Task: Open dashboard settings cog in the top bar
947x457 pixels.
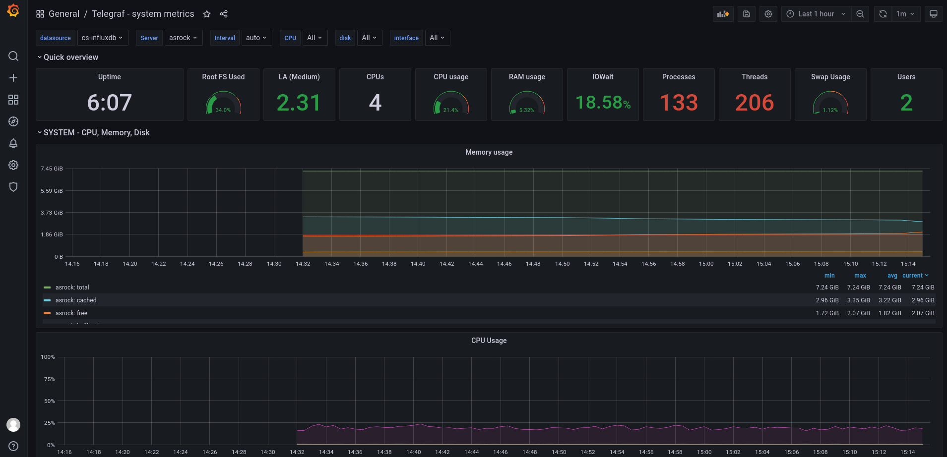Action: coord(768,14)
